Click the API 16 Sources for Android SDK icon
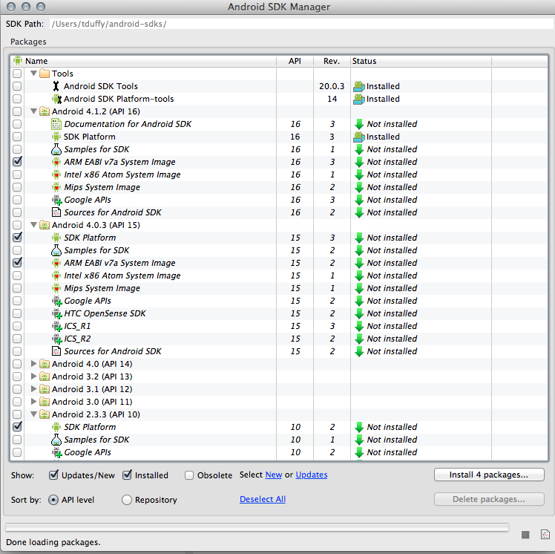Image resolution: width=555 pixels, height=554 pixels. 56,212
